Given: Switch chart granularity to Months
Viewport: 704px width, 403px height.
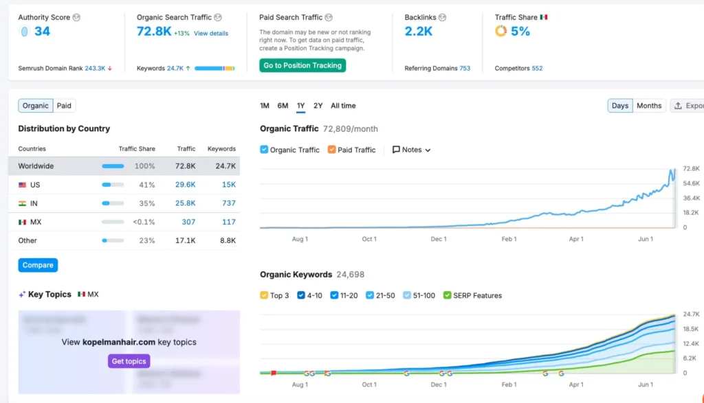Looking at the screenshot, I should click(x=649, y=106).
